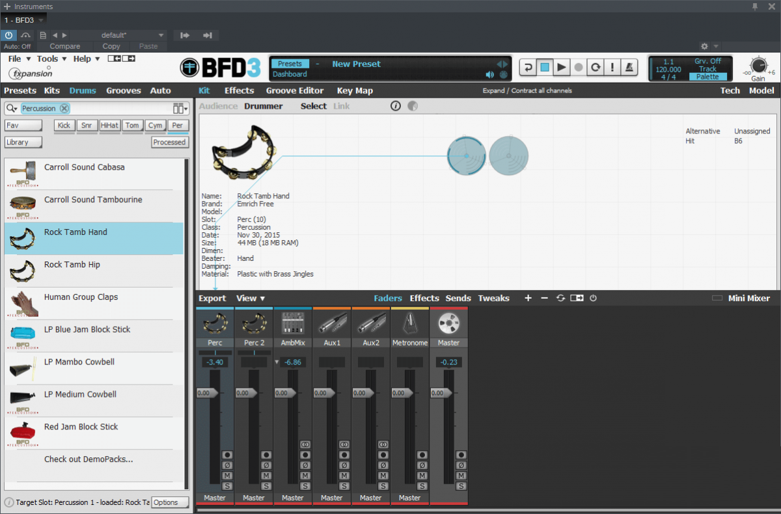Add a mixer channel with the plus icon
The width and height of the screenshot is (781, 514).
click(x=528, y=298)
